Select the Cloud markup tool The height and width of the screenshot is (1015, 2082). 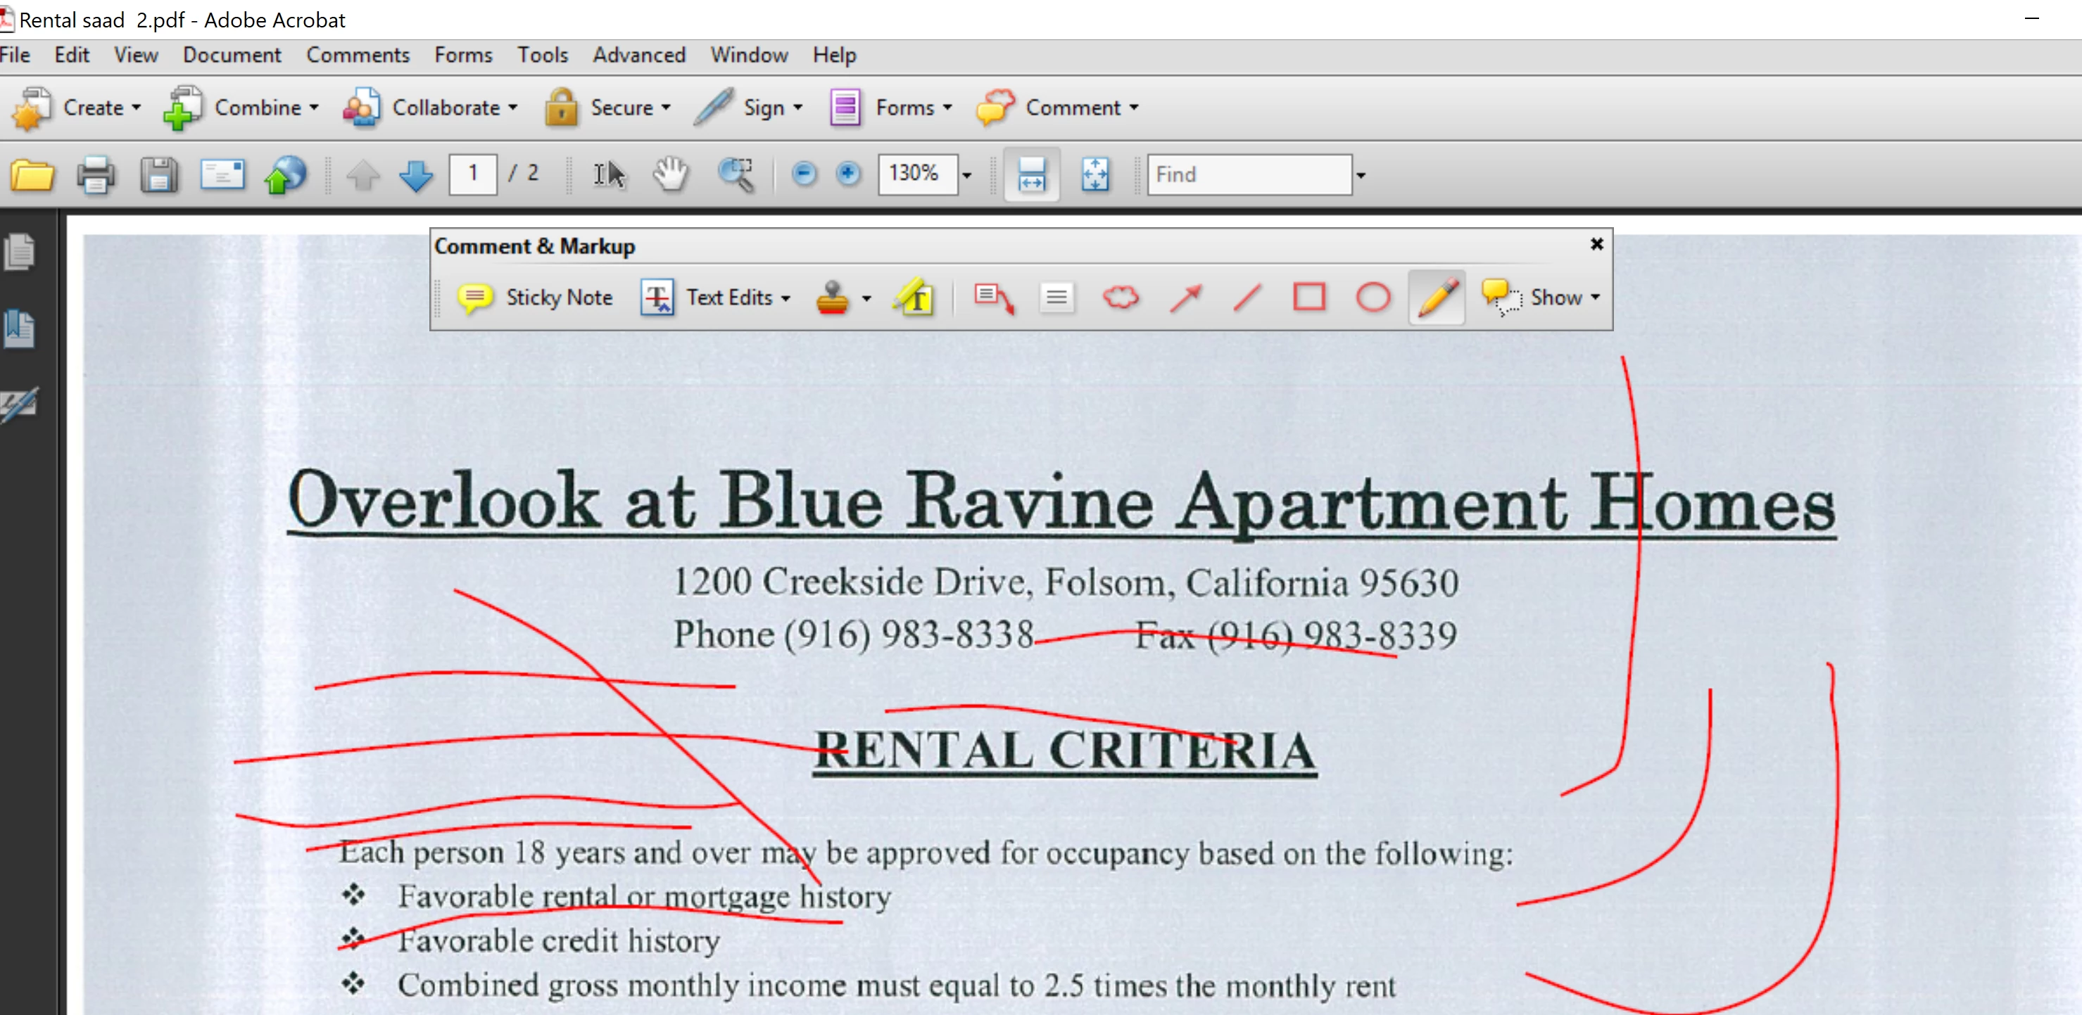click(x=1121, y=297)
